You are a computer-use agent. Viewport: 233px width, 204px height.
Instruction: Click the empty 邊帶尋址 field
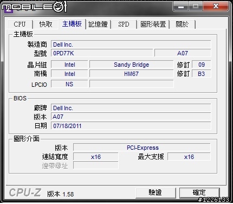(96, 165)
